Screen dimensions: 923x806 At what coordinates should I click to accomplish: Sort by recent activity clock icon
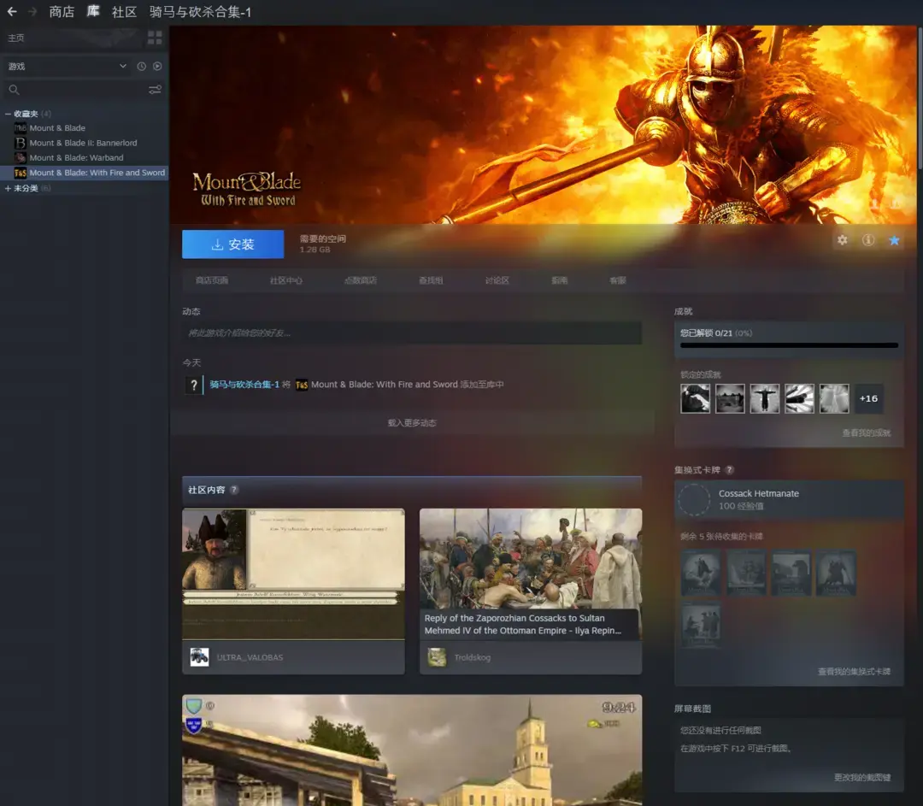coord(141,67)
